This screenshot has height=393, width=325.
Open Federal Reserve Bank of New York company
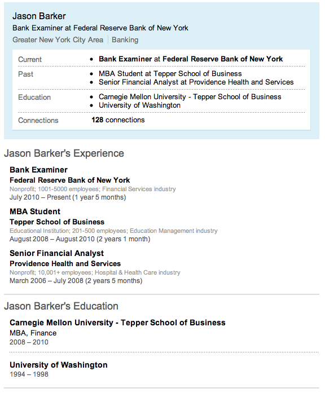point(70,180)
